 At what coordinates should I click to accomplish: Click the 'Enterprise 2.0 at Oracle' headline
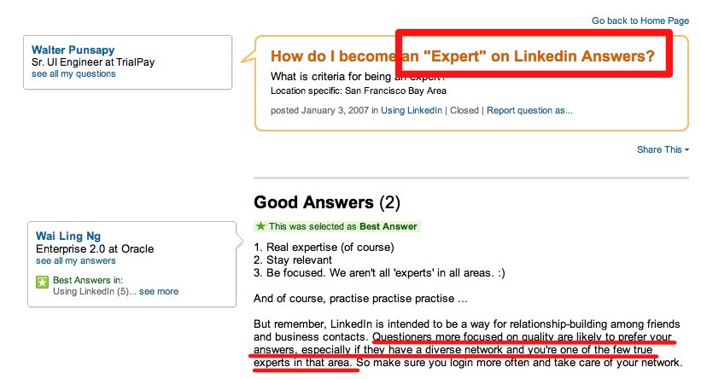click(88, 248)
